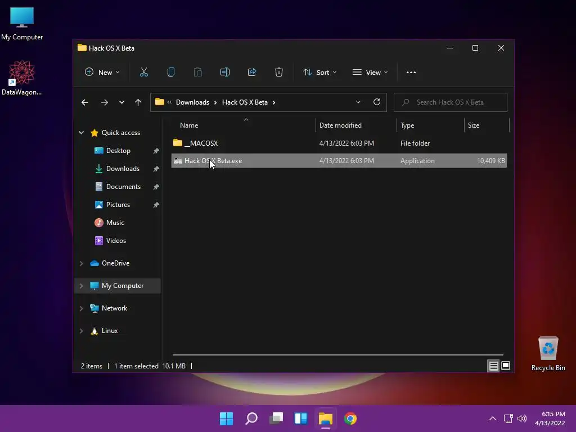Click in the Search Hack OS X Beta box
Viewport: 576px width, 432px height.
click(451, 102)
